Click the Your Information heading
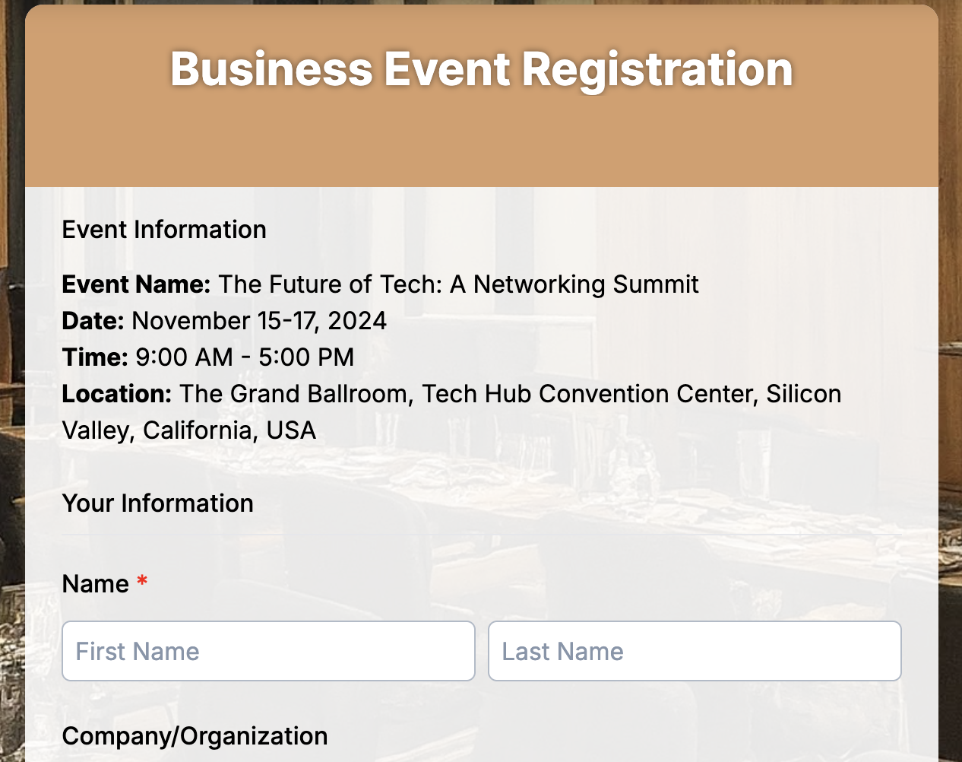The height and width of the screenshot is (762, 962). [x=157, y=503]
